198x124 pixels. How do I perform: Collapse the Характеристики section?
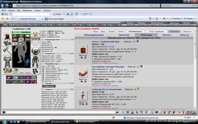(43, 40)
